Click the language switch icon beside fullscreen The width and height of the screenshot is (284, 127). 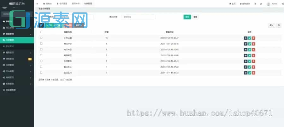(255, 3)
